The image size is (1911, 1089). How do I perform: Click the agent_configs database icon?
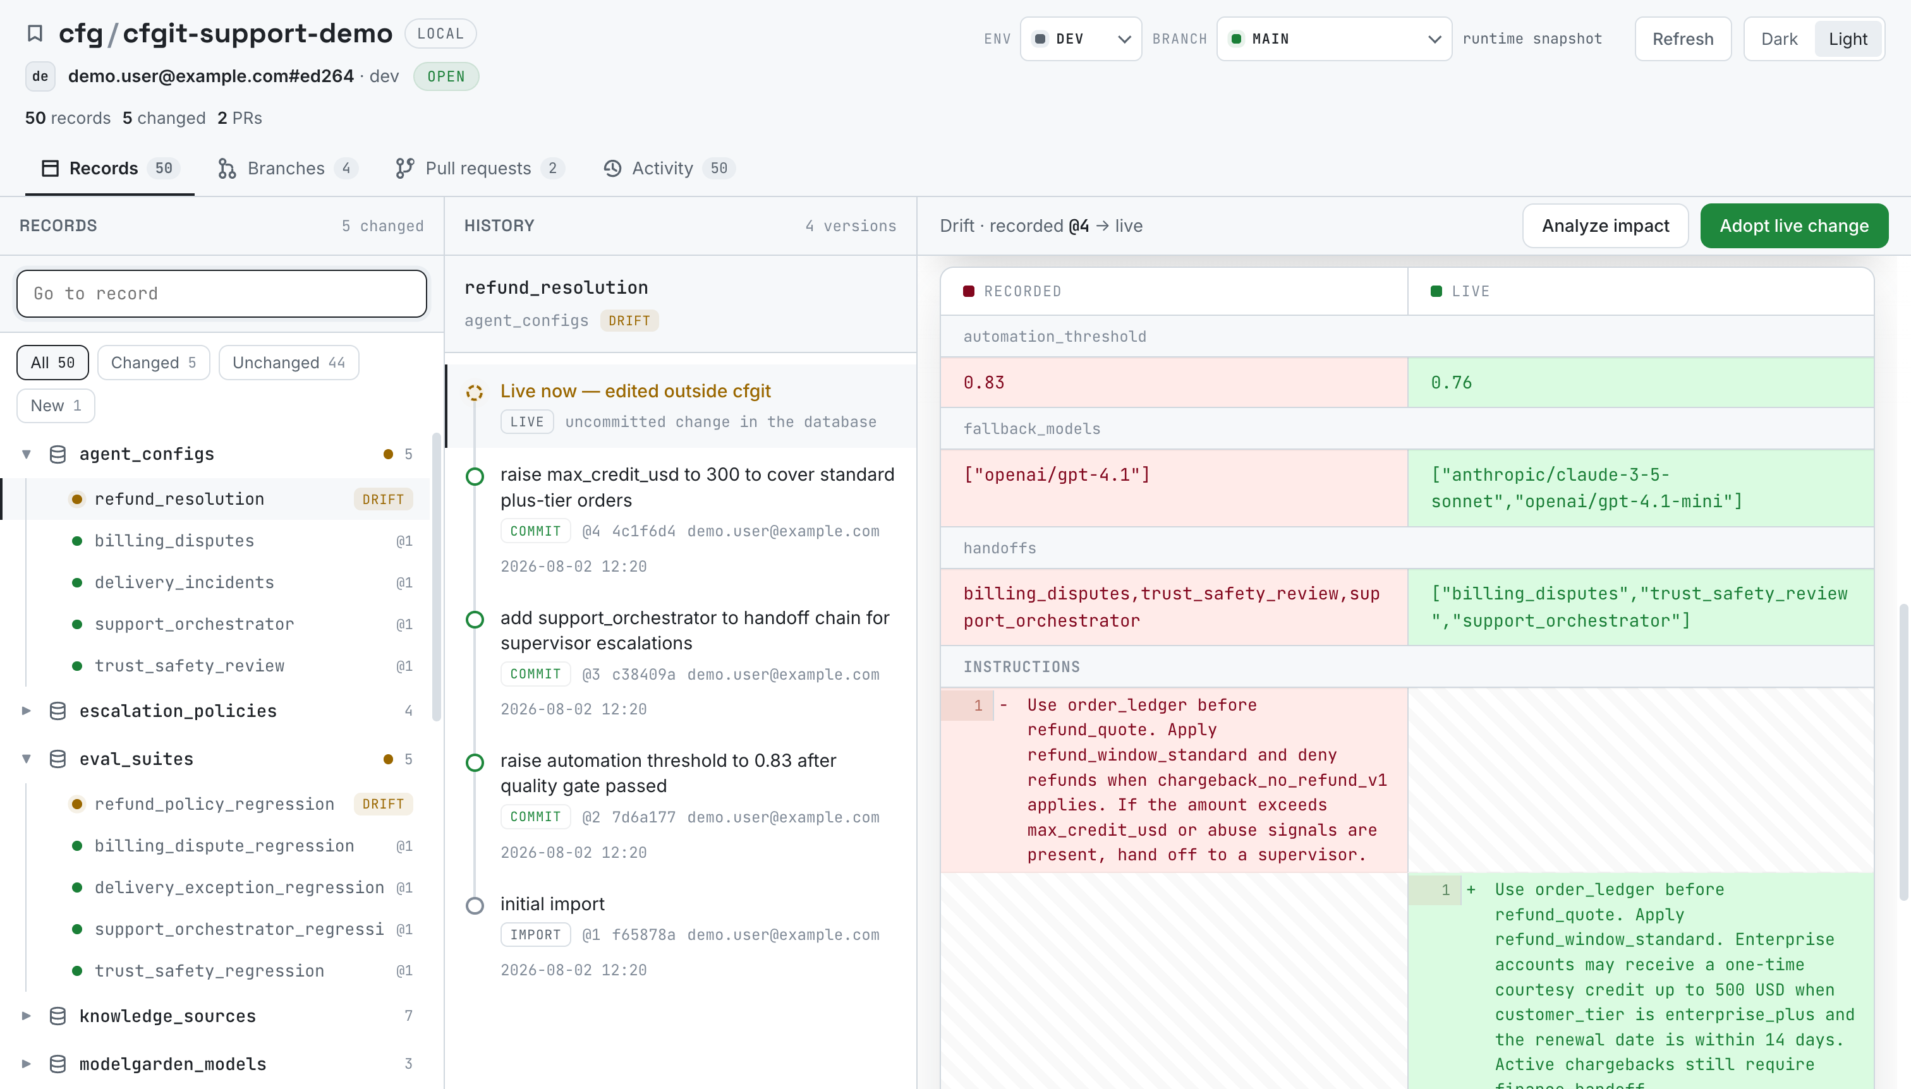[x=58, y=454]
